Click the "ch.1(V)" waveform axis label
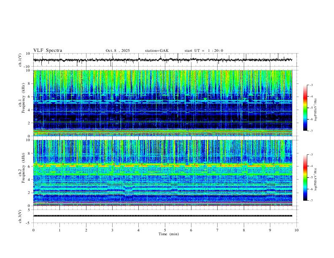This screenshot has height=258, width=334. pyautogui.click(x=20, y=60)
